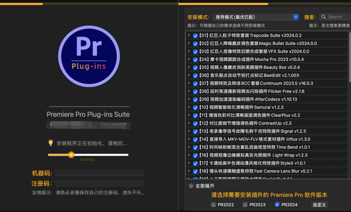
Task: Expand the StyleX row
Action: [x=189, y=163]
